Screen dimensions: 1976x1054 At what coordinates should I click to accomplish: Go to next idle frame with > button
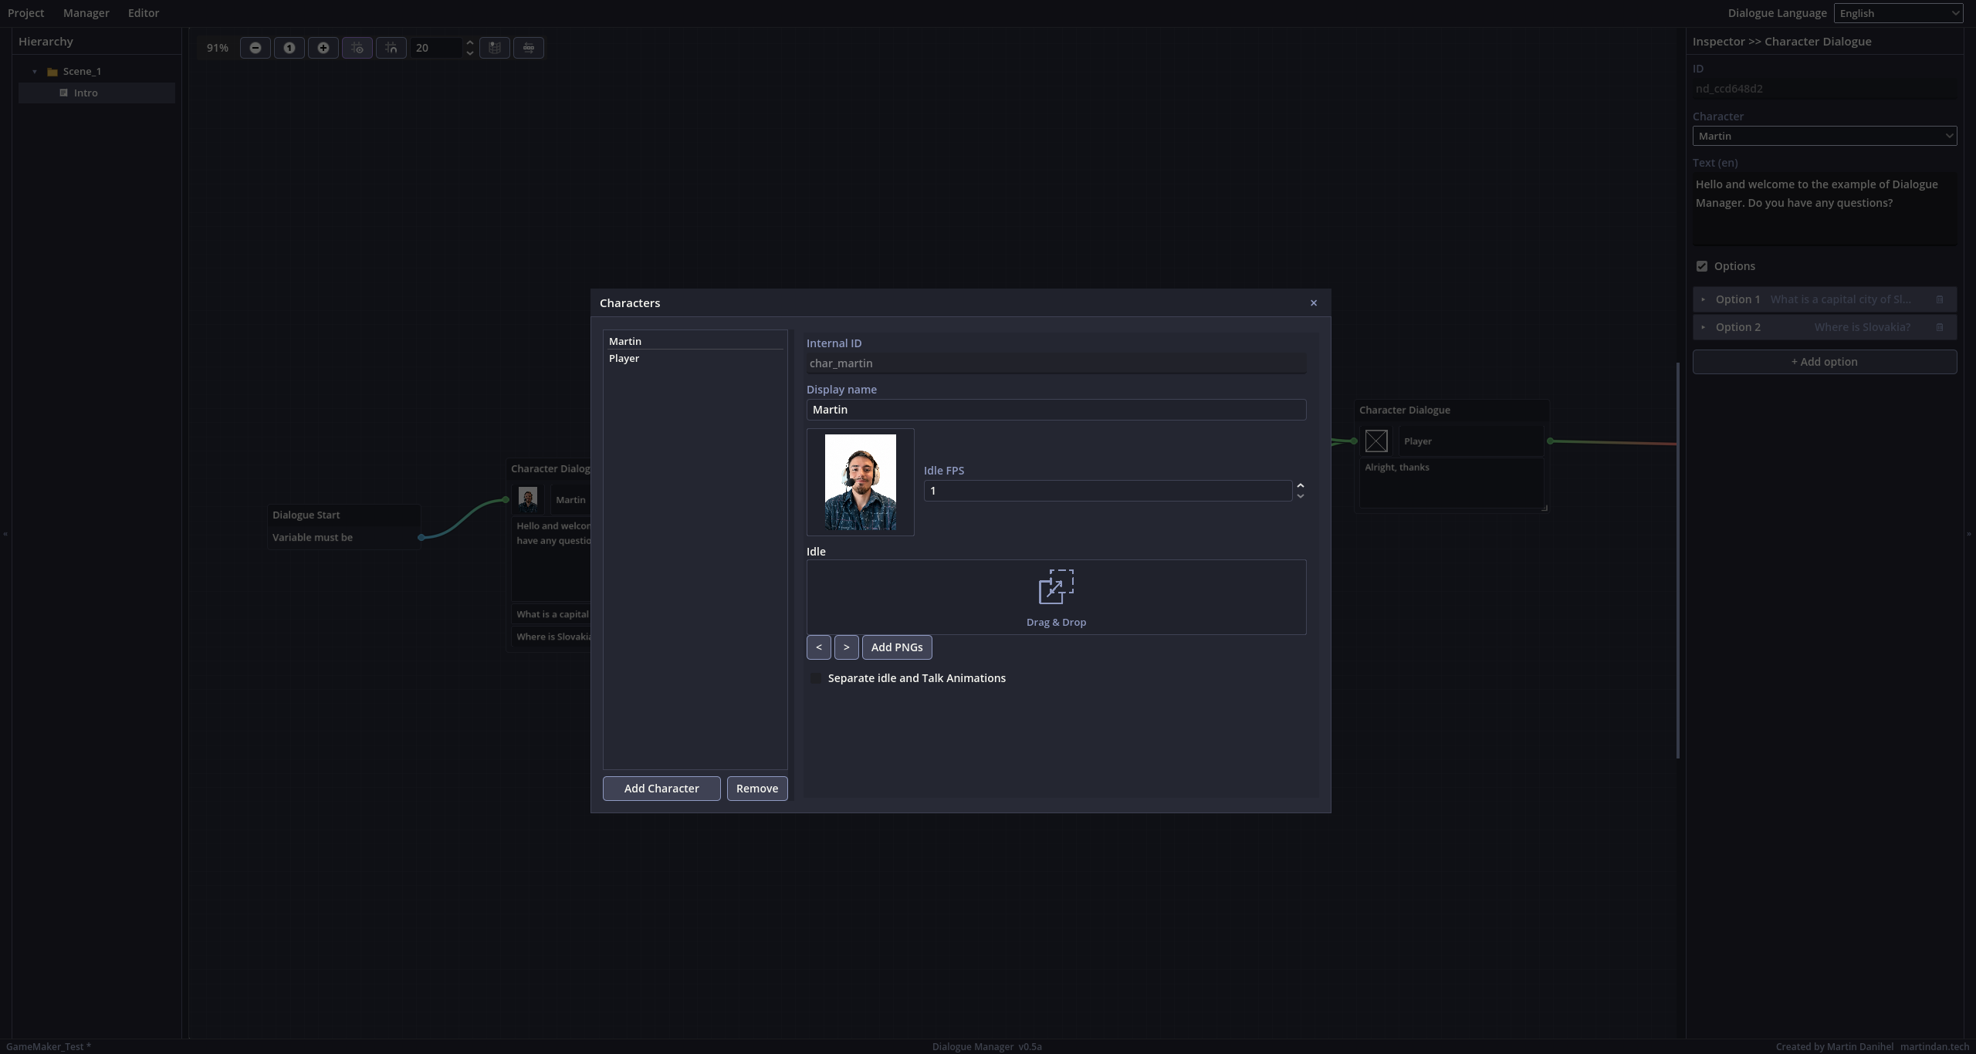(x=847, y=647)
